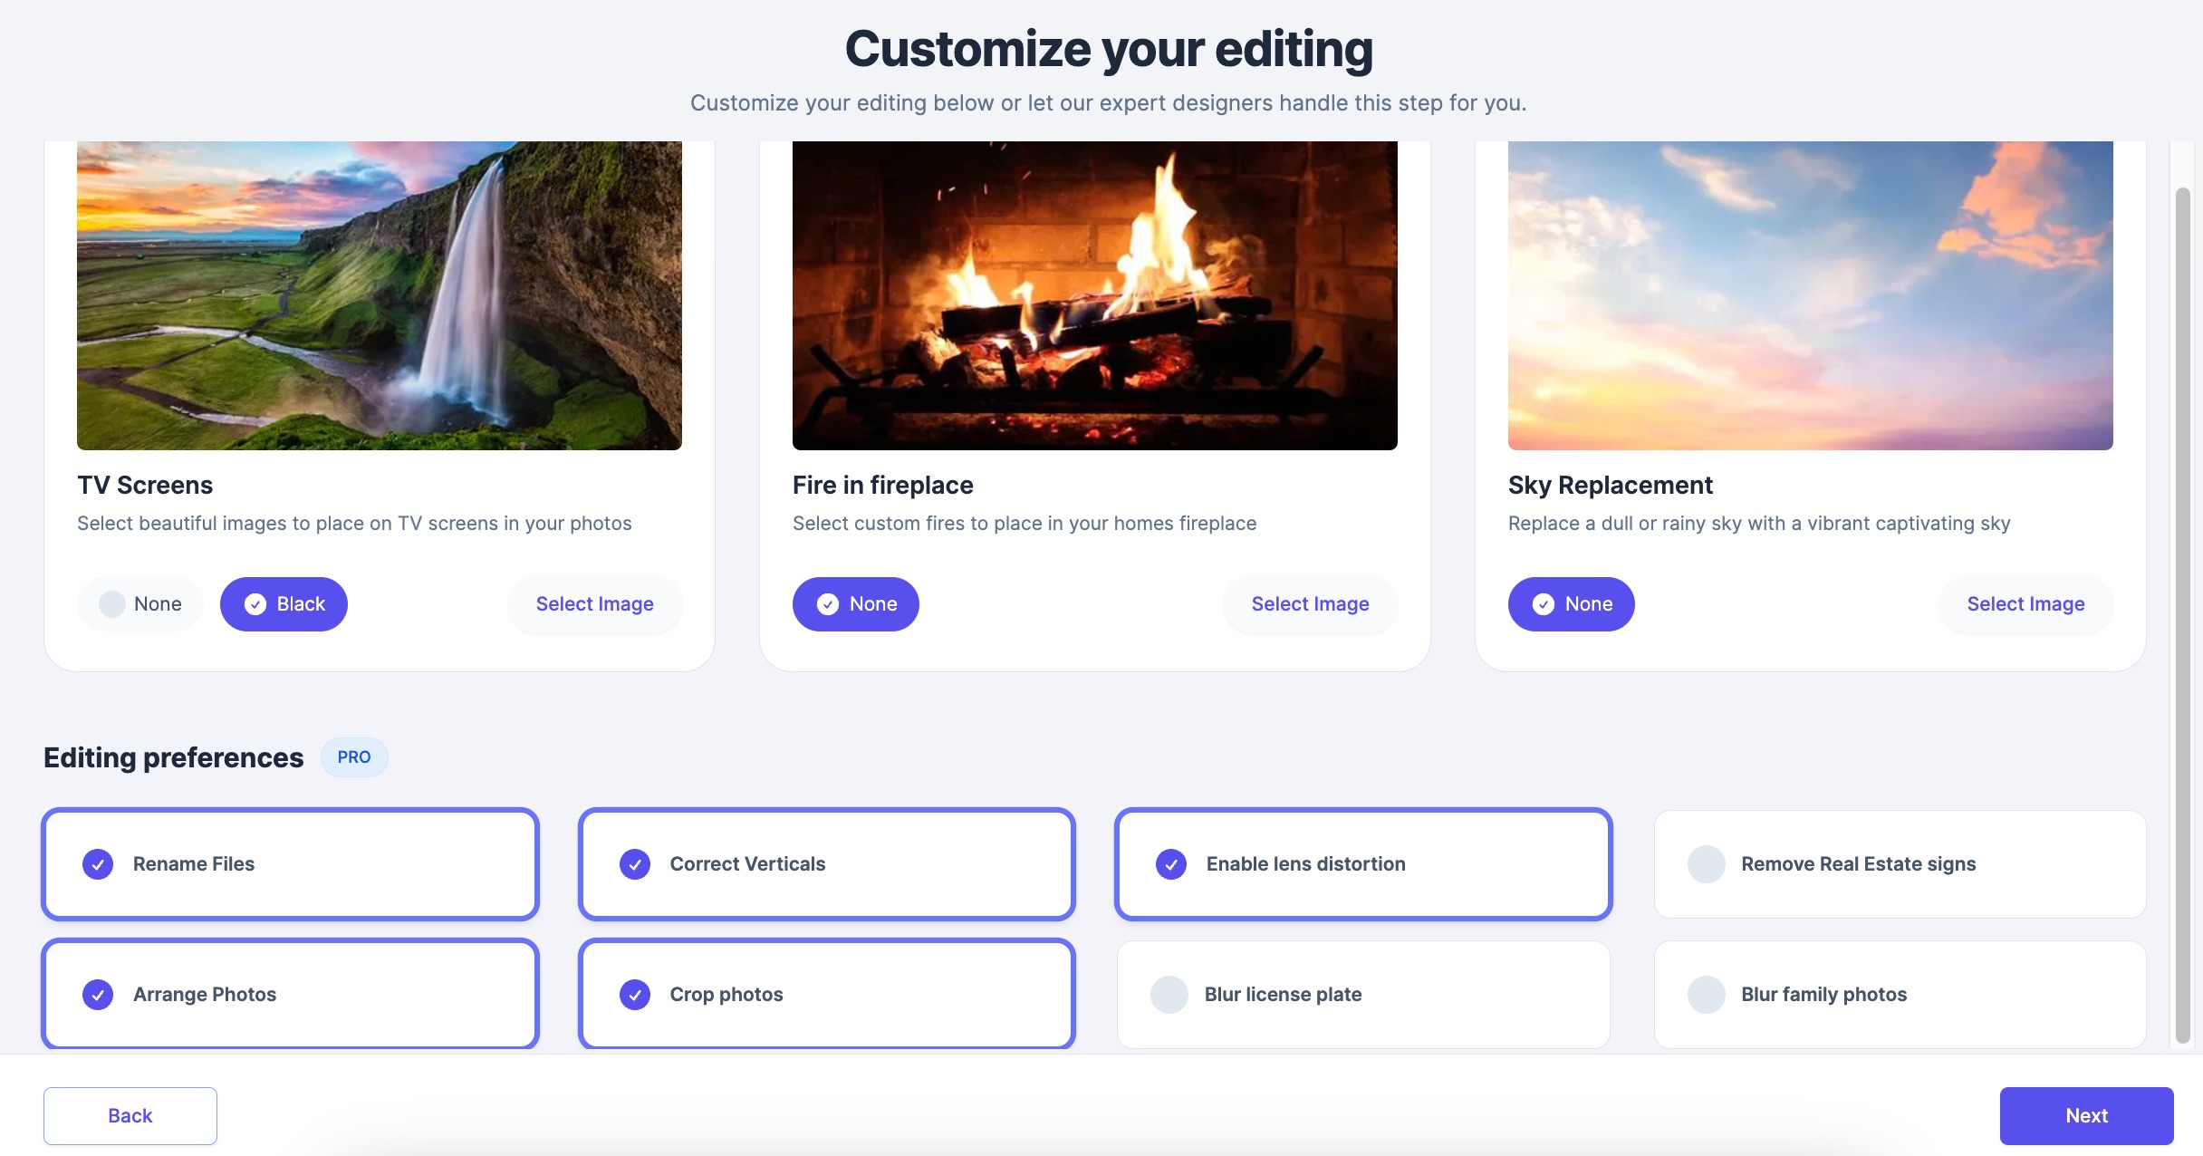Toggle the Crop photos preference
This screenshot has height=1156, width=2203.
pos(827,995)
